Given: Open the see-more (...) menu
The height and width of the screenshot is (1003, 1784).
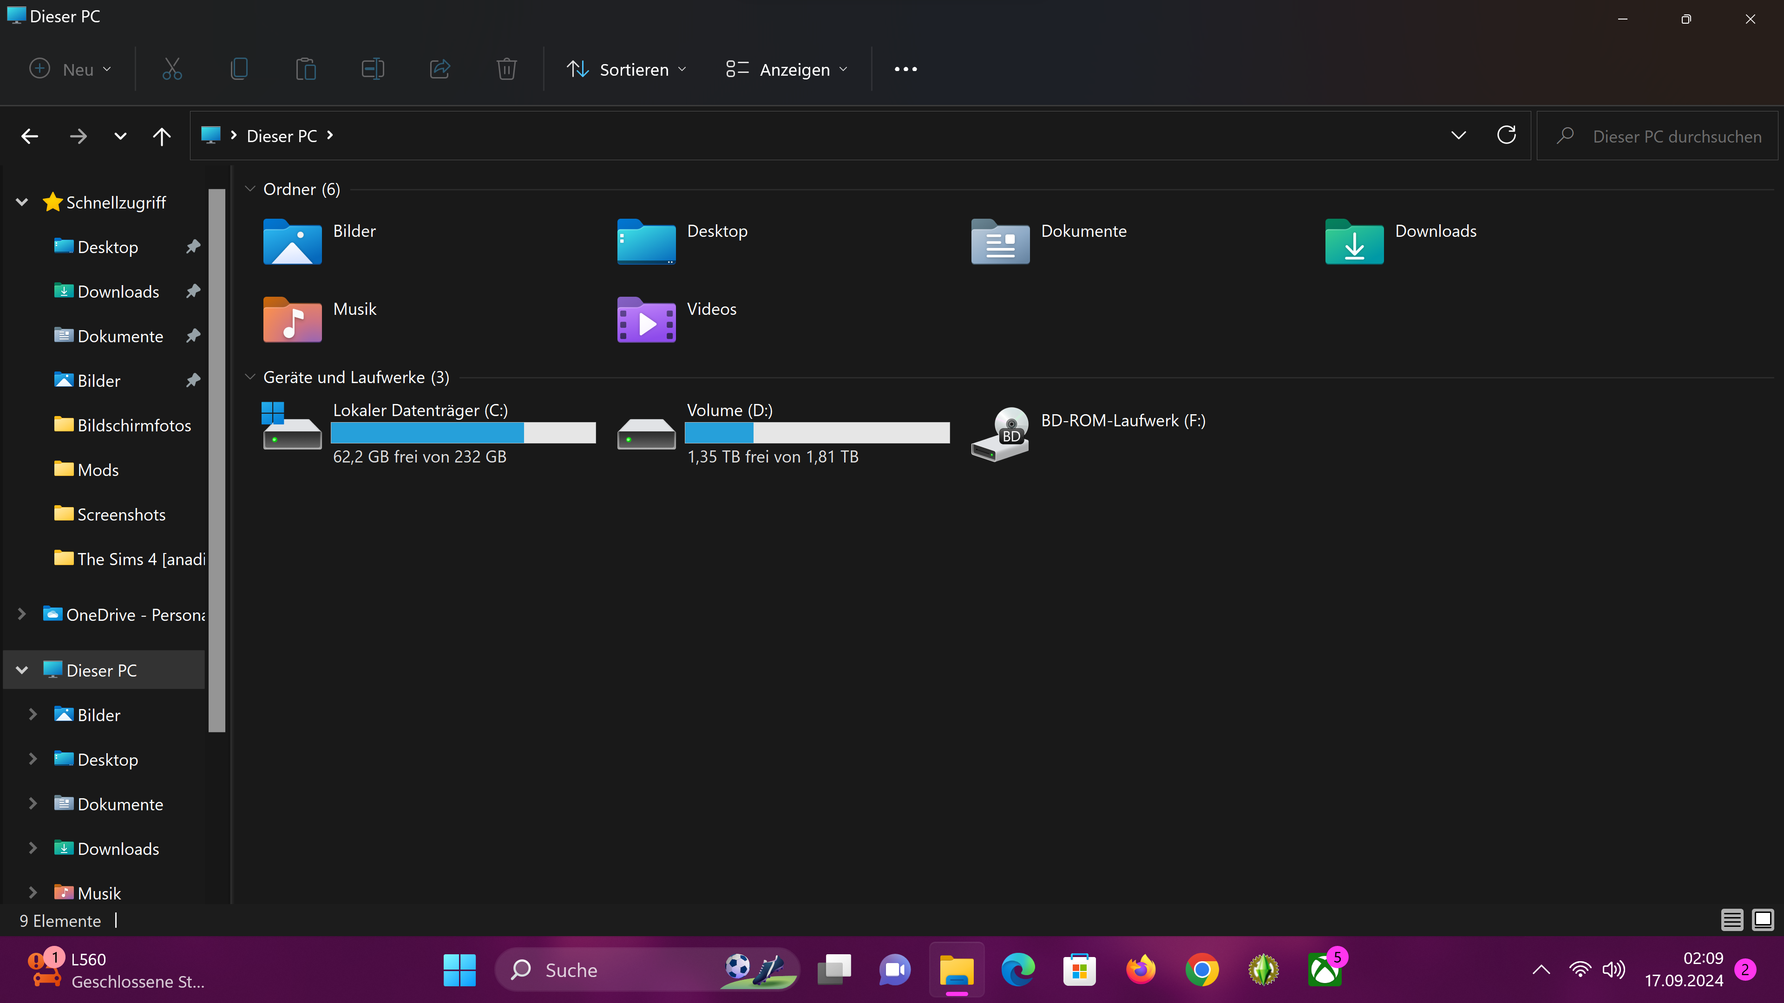Looking at the screenshot, I should [x=905, y=69].
